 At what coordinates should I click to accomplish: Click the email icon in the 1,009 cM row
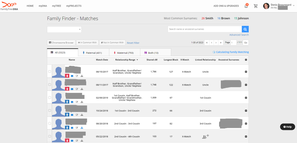pos(72,102)
